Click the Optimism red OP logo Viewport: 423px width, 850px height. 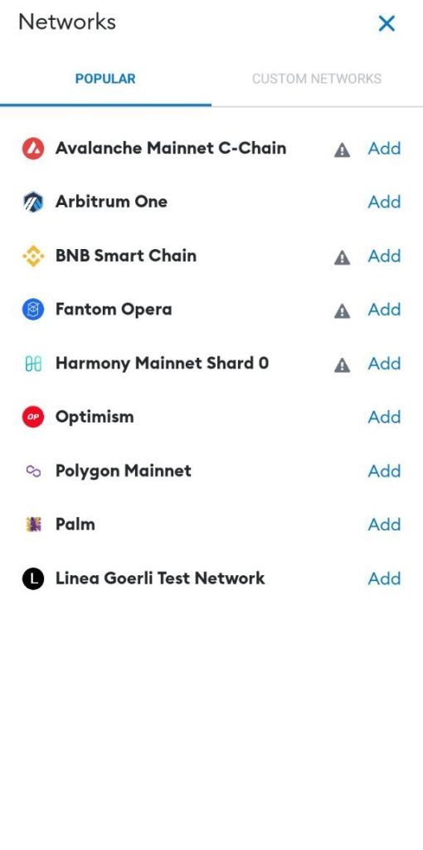click(33, 417)
